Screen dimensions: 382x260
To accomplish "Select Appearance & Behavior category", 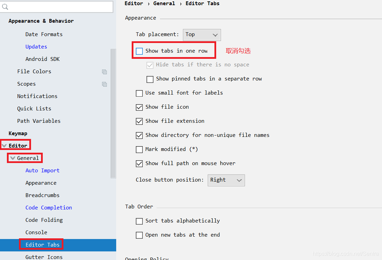I will coord(41,21).
